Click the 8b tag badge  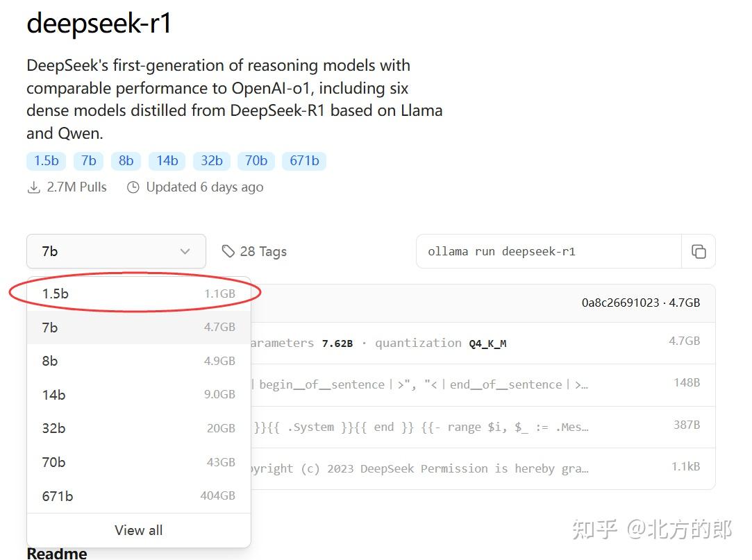point(126,160)
